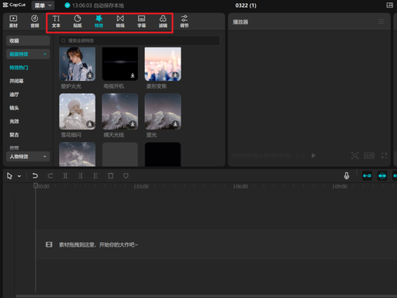Screen dimensions: 397x298
Task: Select the 特效 effects tab
Action: click(x=98, y=22)
